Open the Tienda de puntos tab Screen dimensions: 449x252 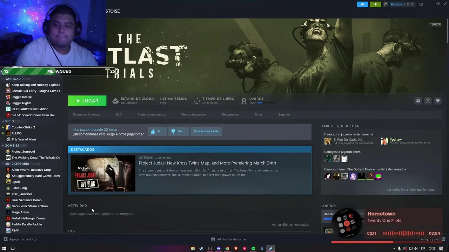[x=194, y=114]
